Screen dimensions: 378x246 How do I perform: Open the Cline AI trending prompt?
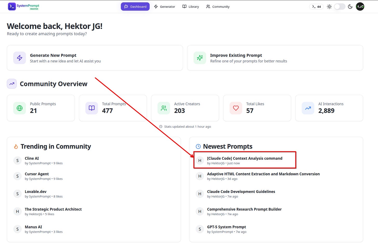pyautogui.click(x=94, y=161)
